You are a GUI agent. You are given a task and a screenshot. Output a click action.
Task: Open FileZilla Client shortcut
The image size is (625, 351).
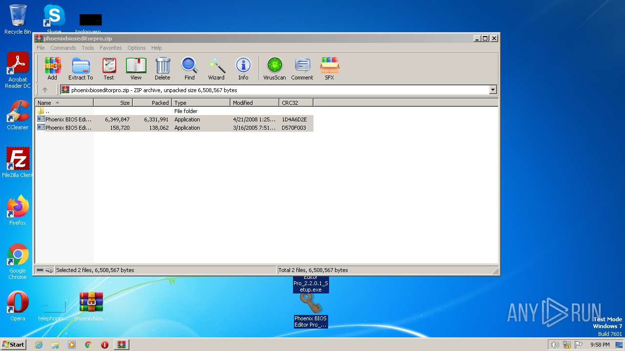[x=18, y=163]
